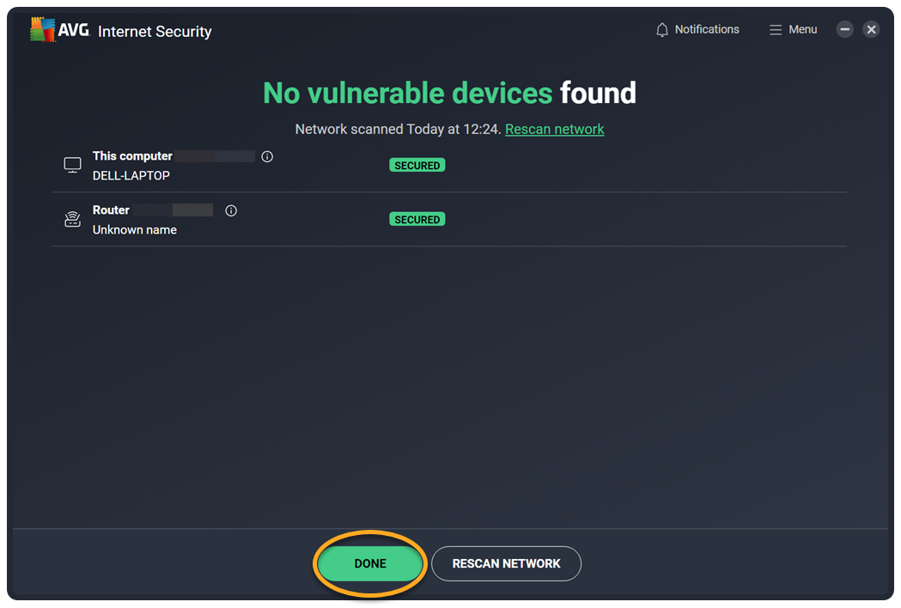The height and width of the screenshot is (608, 901).
Task: Click SECURED badge for the Router
Action: tap(417, 219)
